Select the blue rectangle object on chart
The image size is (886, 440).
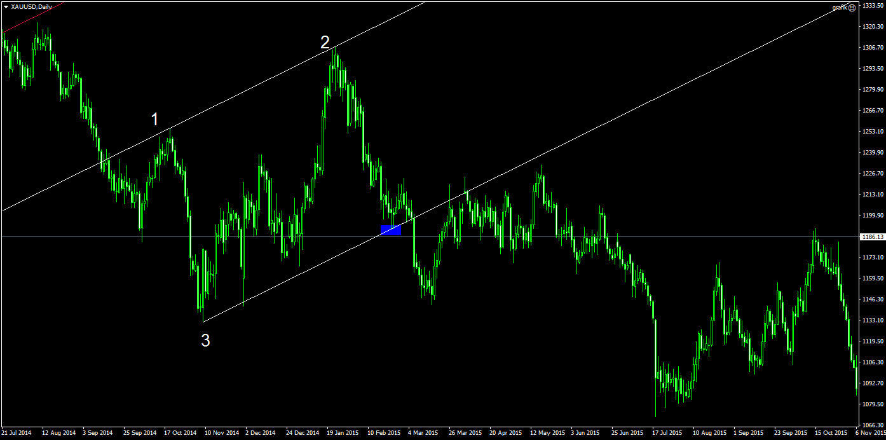pos(391,230)
